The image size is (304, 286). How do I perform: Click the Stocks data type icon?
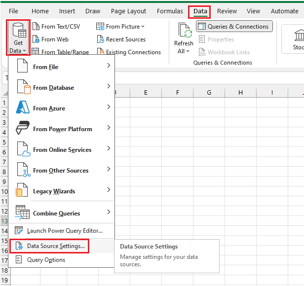[299, 36]
